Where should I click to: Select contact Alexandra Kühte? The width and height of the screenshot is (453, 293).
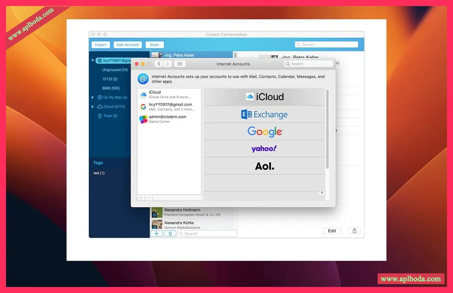coord(192,225)
